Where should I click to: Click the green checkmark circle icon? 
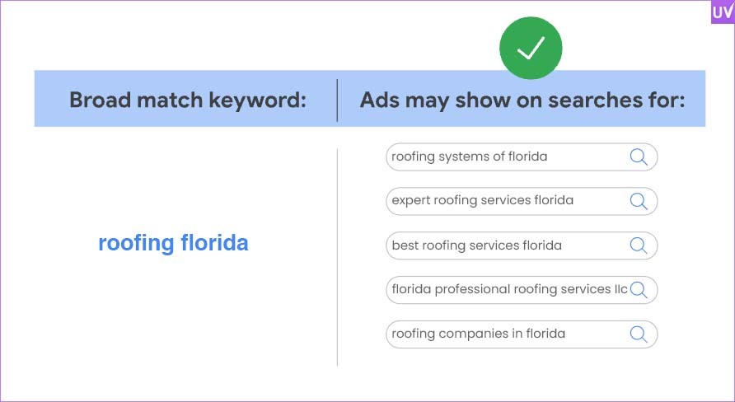531,48
